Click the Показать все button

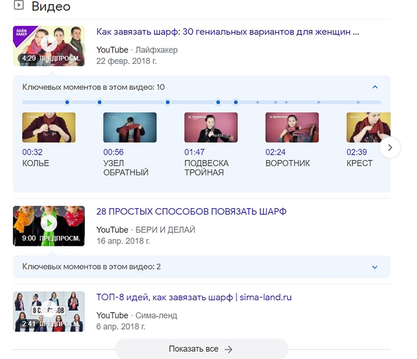coord(201,349)
